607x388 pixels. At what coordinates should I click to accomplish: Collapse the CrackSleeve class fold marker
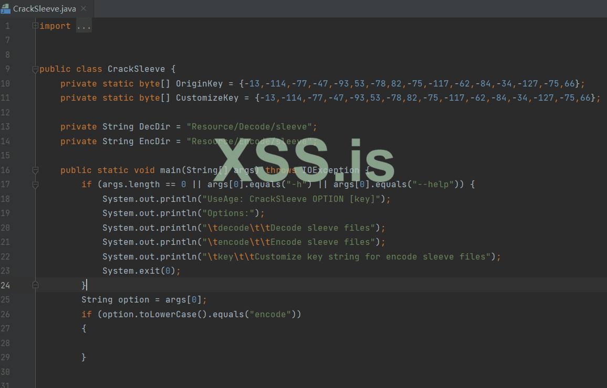[35, 70]
